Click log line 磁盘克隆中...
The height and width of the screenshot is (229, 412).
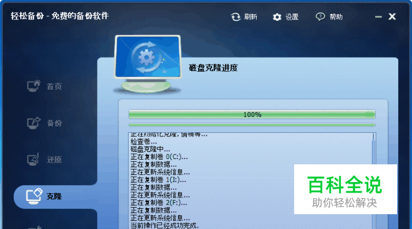(x=150, y=150)
